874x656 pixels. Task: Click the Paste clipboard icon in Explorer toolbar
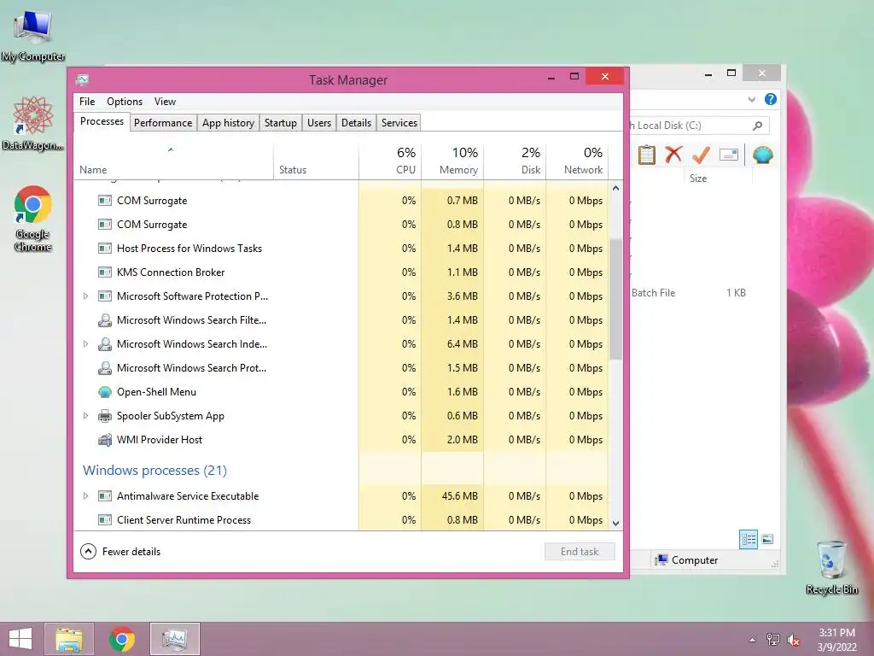click(647, 155)
